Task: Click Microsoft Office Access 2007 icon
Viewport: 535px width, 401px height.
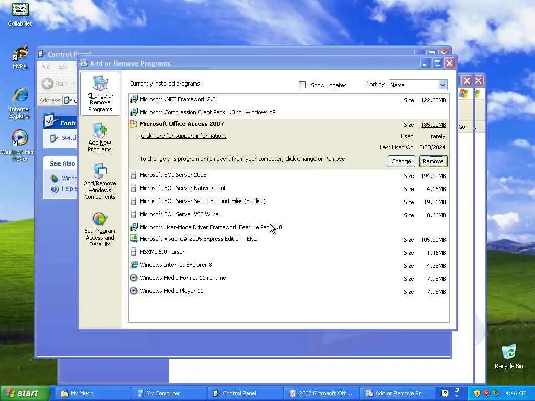Action: click(134, 124)
